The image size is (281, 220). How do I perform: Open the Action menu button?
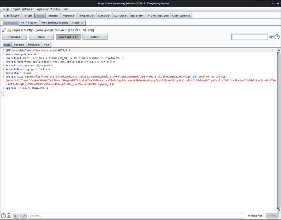[95, 37]
